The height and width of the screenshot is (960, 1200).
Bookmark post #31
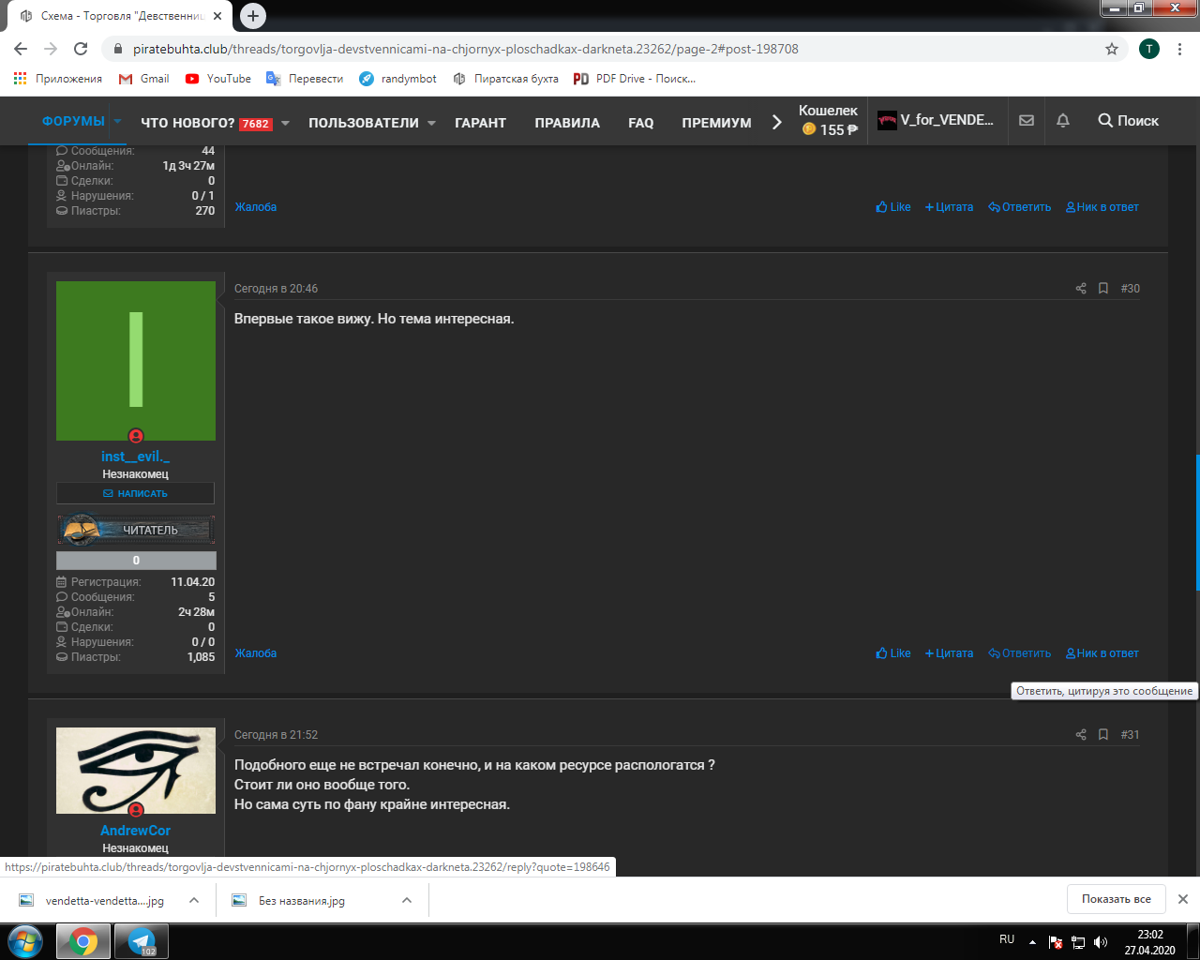[1103, 735]
